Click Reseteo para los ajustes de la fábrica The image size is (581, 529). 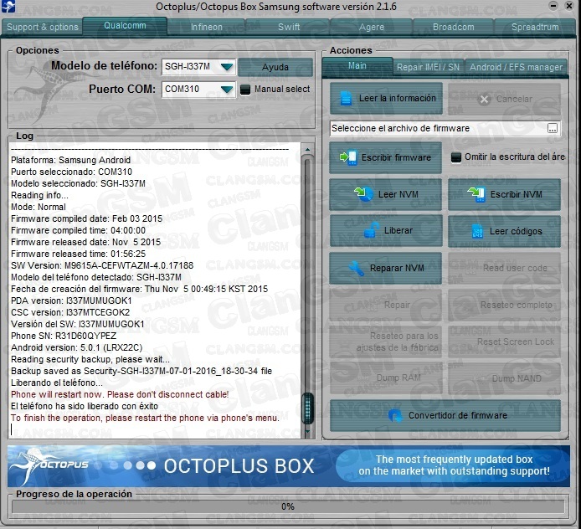[x=385, y=342]
